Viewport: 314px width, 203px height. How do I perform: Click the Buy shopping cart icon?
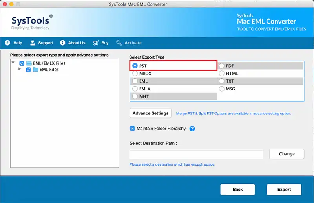coord(96,43)
